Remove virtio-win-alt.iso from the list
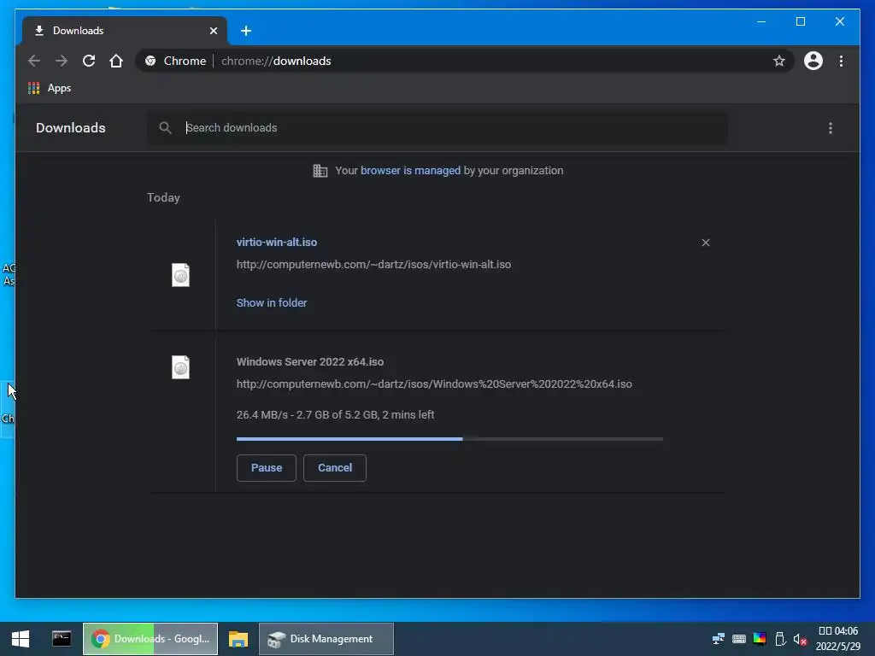This screenshot has width=875, height=656. point(706,243)
